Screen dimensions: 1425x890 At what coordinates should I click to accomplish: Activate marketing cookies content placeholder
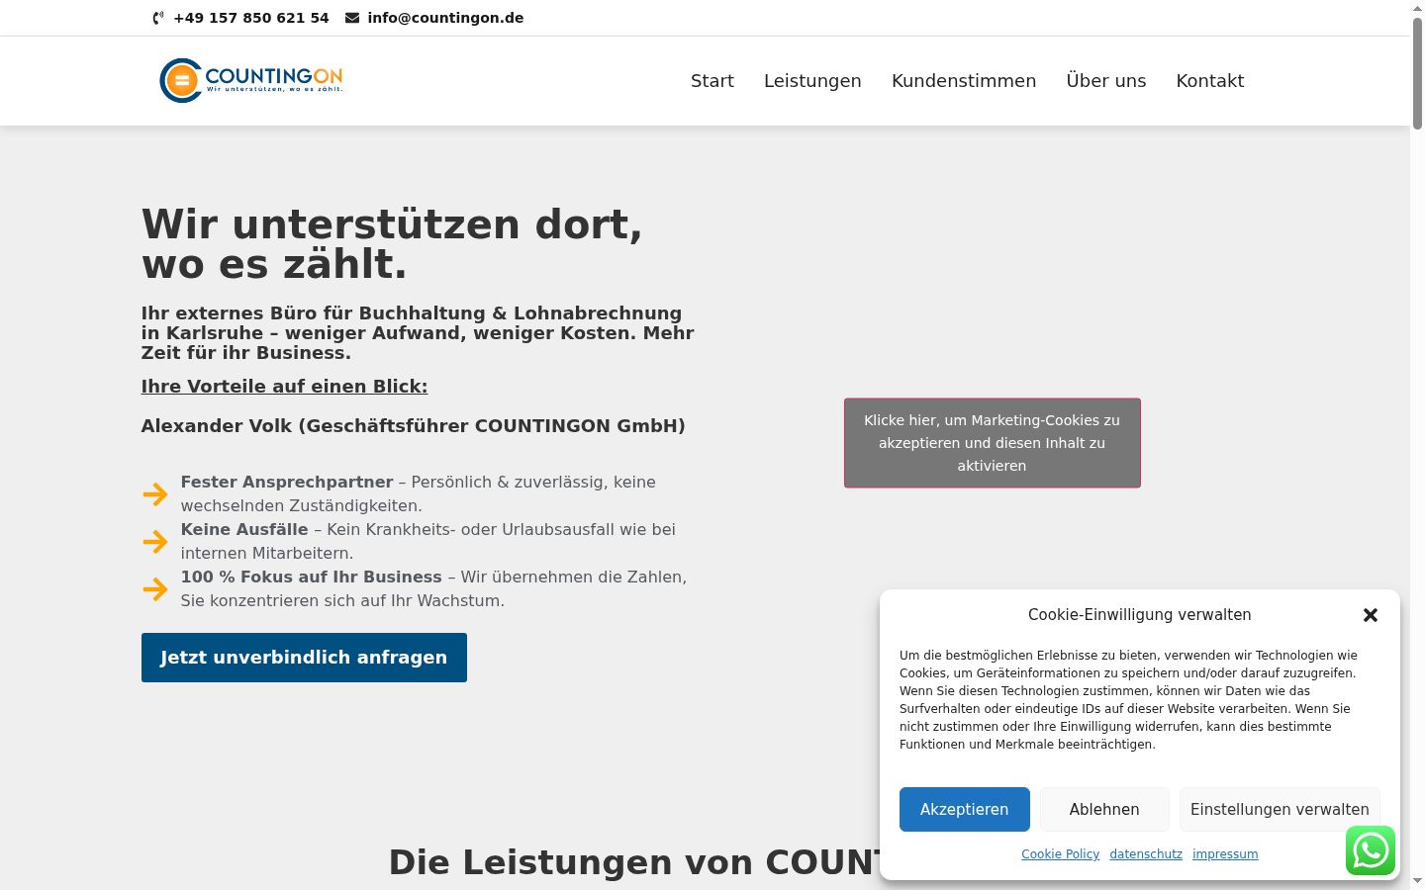993,443
